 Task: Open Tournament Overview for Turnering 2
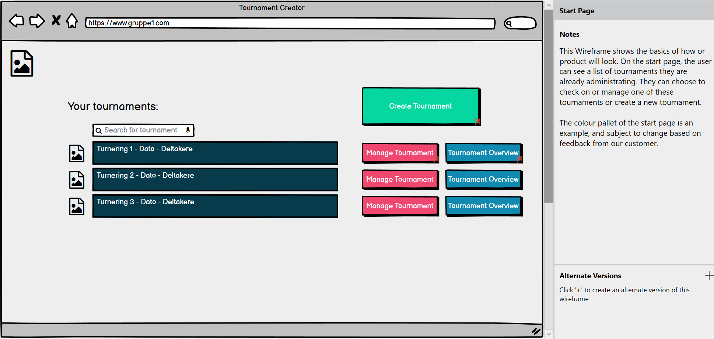tap(483, 179)
